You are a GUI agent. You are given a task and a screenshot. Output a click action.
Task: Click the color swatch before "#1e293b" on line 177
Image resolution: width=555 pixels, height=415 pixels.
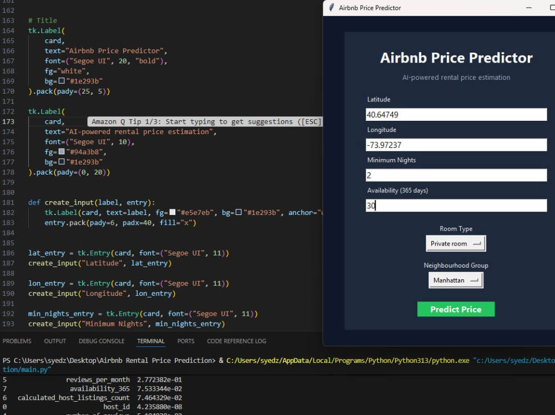point(62,162)
